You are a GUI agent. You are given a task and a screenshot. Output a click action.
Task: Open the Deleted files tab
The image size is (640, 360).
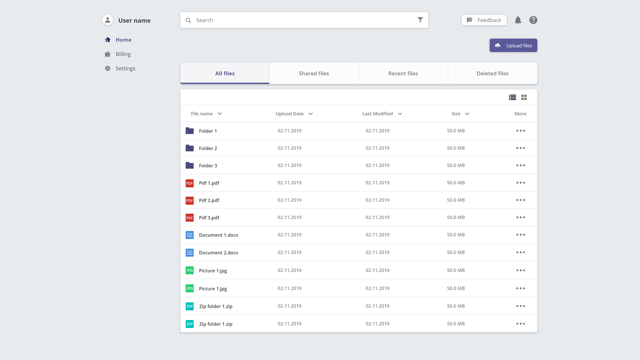(x=492, y=73)
